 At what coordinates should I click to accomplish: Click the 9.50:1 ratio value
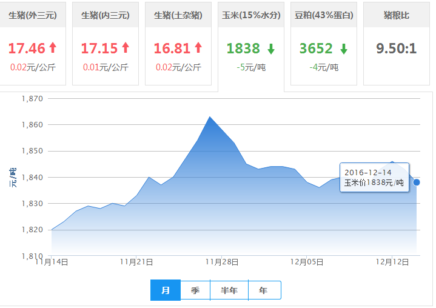tap(397, 49)
